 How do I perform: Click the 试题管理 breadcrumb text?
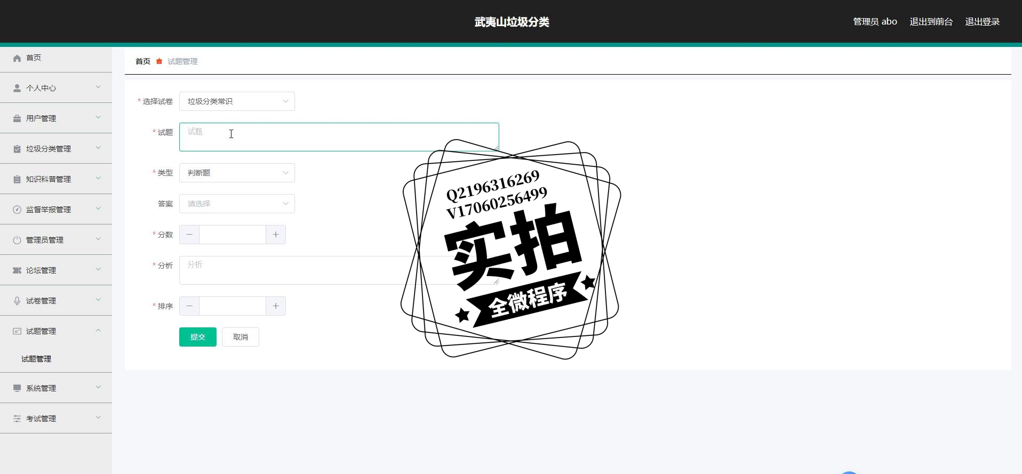182,61
